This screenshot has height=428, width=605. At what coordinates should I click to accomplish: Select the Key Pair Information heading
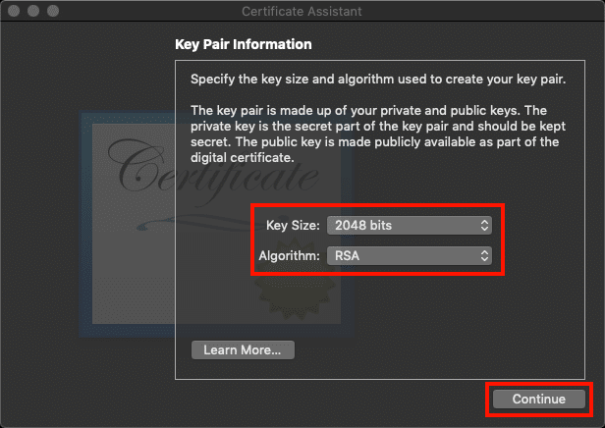coord(243,44)
